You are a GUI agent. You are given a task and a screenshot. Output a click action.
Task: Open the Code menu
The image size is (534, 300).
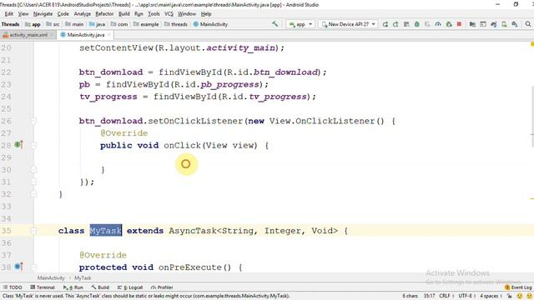(x=63, y=14)
